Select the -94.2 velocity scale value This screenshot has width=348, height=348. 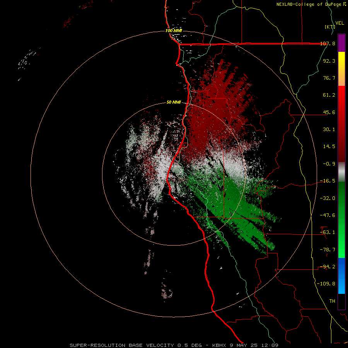328,267
